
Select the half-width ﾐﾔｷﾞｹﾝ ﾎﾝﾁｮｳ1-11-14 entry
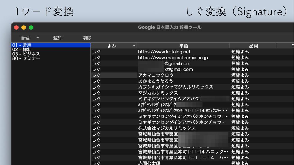click(183, 110)
